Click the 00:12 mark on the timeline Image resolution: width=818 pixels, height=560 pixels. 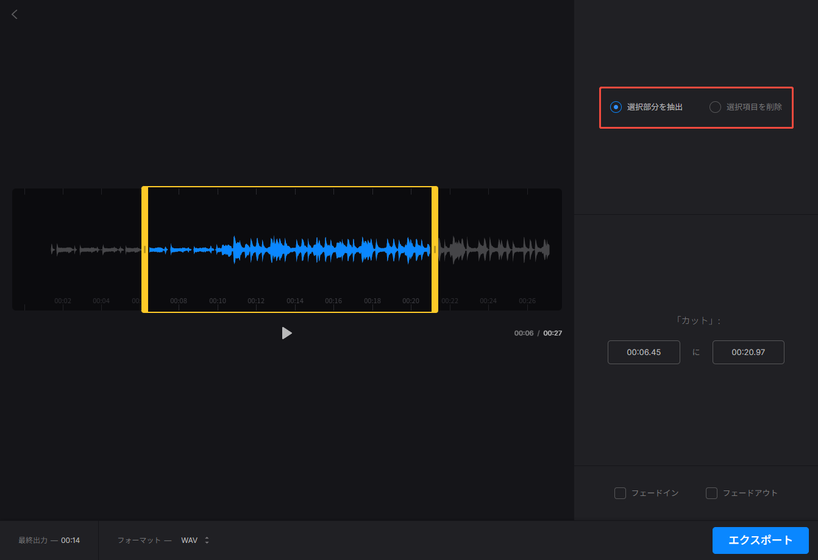point(256,301)
